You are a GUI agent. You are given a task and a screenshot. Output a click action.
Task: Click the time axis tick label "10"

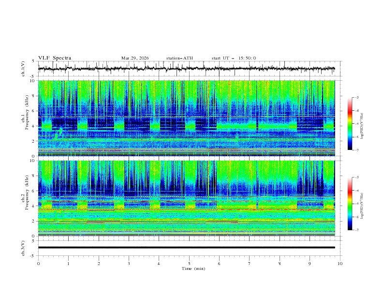click(340, 264)
